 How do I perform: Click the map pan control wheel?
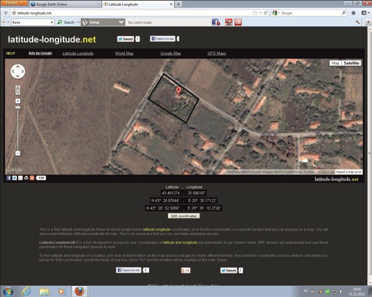click(17, 71)
